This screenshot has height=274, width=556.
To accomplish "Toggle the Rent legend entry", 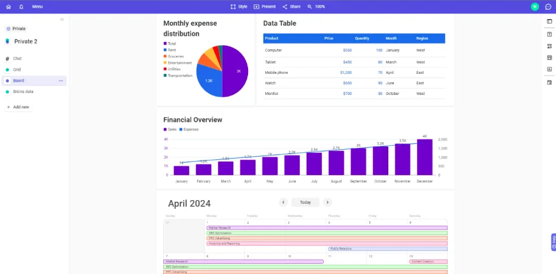I will [170, 50].
